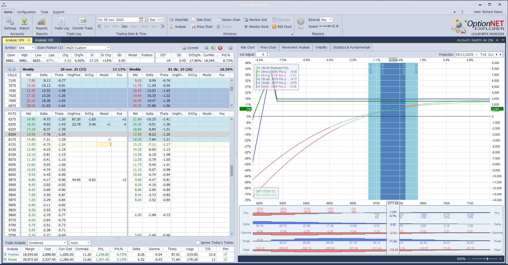Open the Trade Analysis Combined dropdown

pos(65,243)
